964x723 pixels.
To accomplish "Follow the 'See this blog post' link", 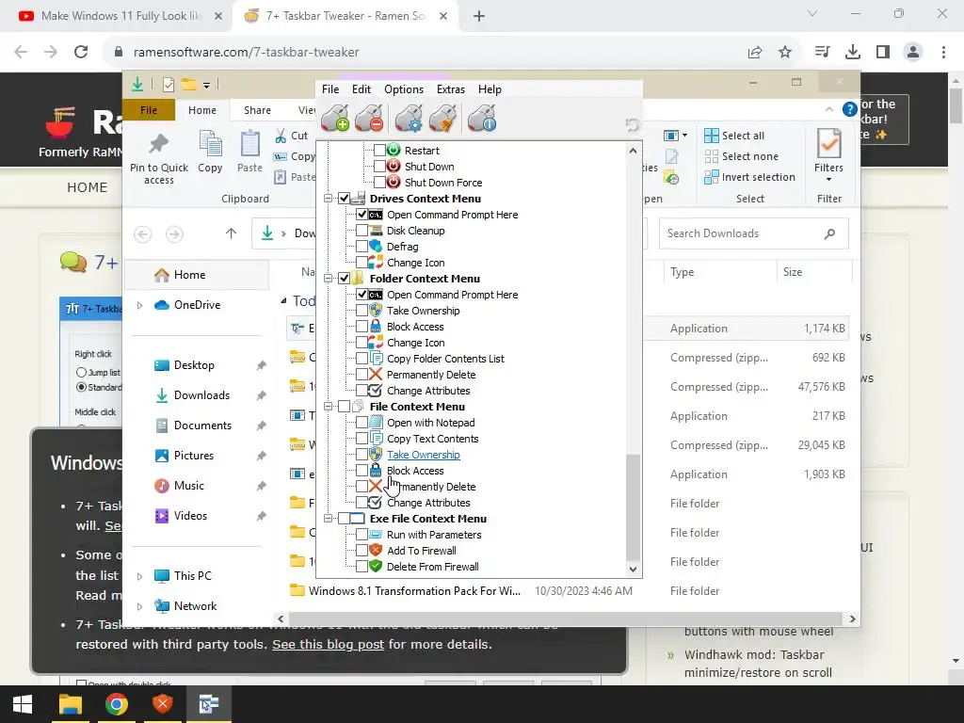I will (328, 644).
